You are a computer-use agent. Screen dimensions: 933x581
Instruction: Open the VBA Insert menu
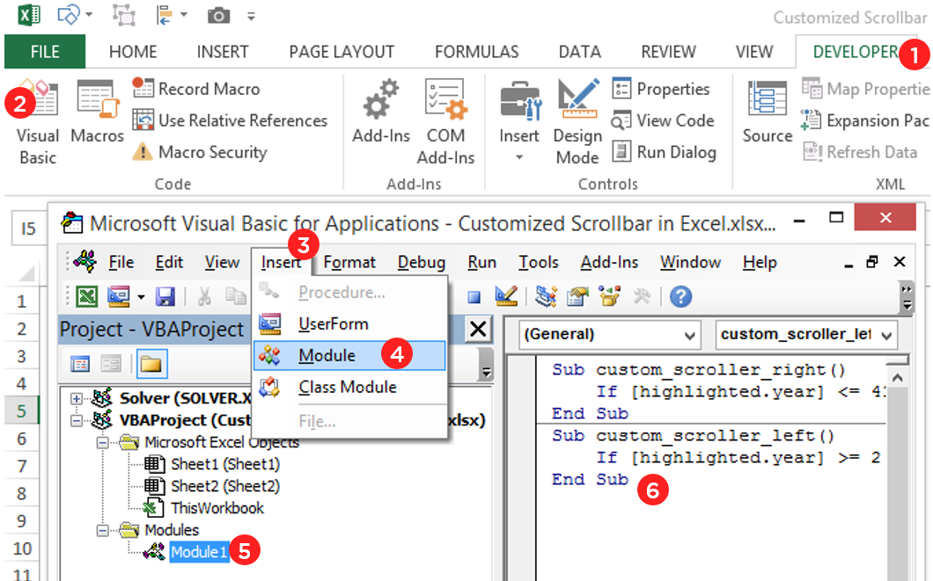(281, 262)
